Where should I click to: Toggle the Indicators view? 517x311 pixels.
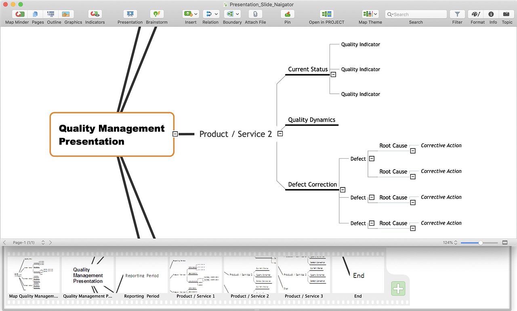[95, 14]
